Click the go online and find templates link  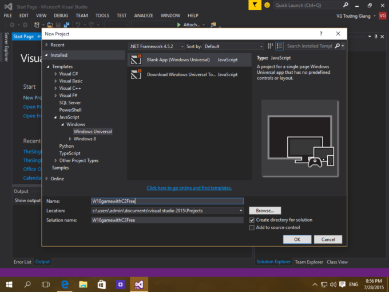(189, 188)
